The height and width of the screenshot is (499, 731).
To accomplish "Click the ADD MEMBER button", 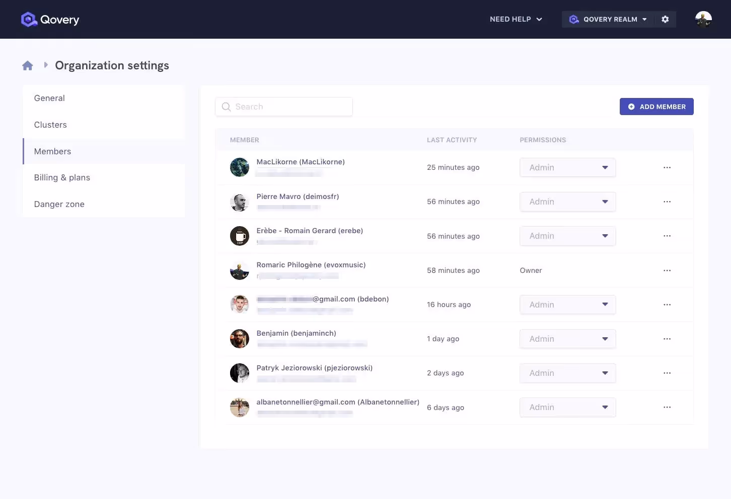I will (656, 107).
